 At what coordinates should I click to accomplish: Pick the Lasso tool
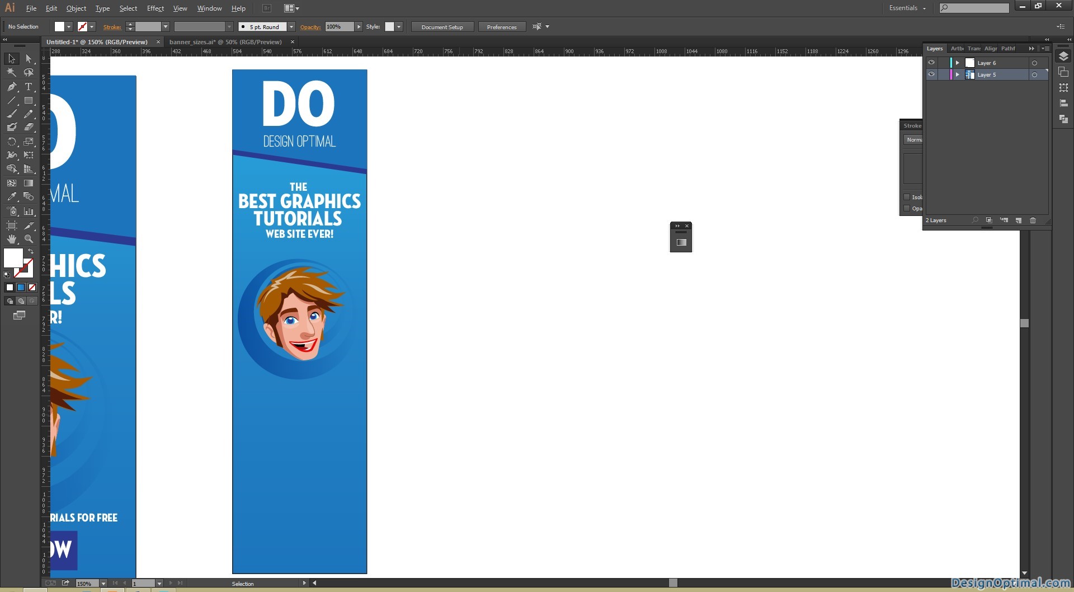tap(29, 72)
